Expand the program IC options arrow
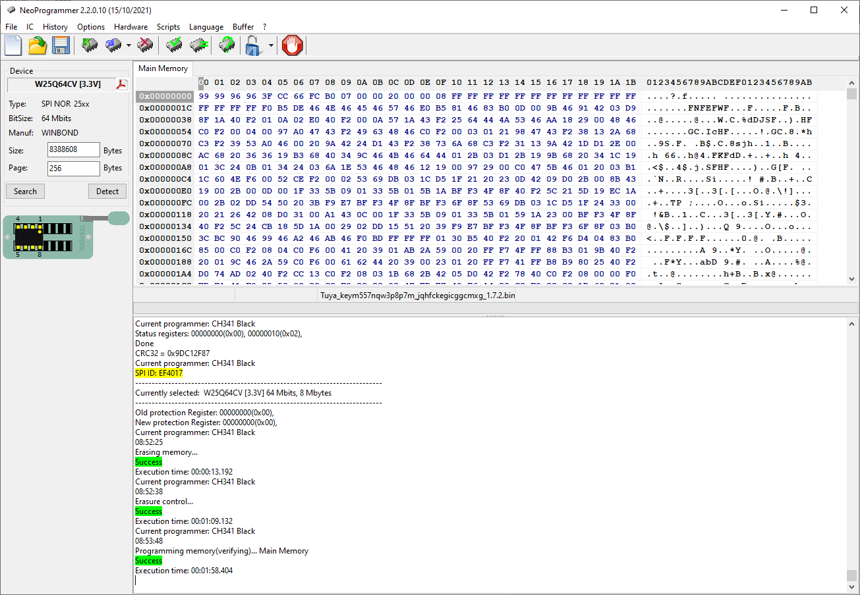This screenshot has width=860, height=595. pyautogui.click(x=129, y=46)
